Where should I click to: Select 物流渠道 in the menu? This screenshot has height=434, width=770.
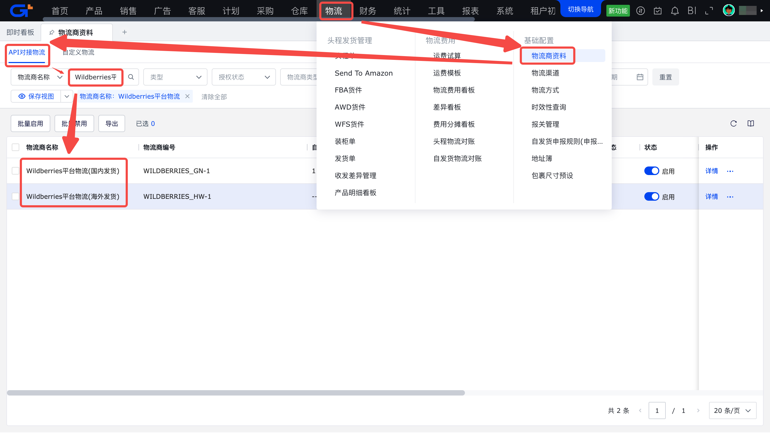click(x=545, y=73)
